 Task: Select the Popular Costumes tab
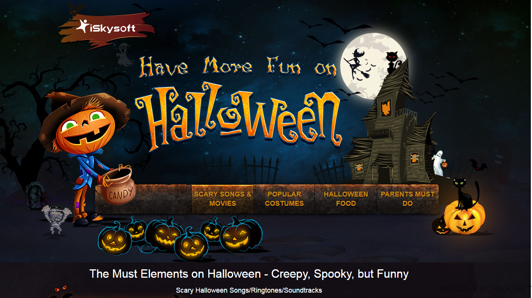click(x=284, y=199)
